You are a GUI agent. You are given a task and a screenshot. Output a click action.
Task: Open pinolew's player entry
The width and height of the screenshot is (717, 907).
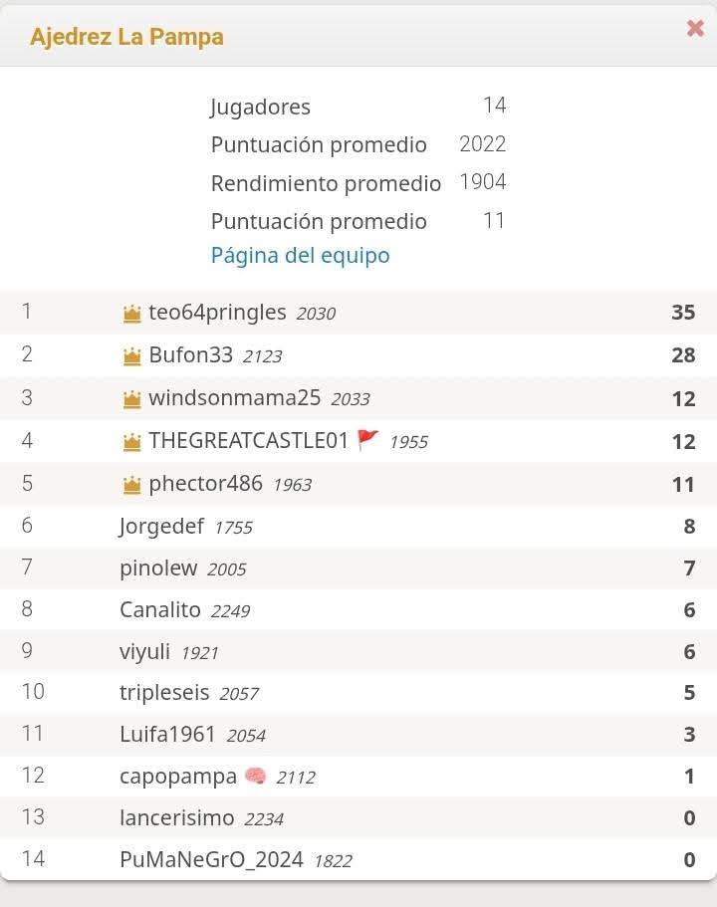coord(358,568)
